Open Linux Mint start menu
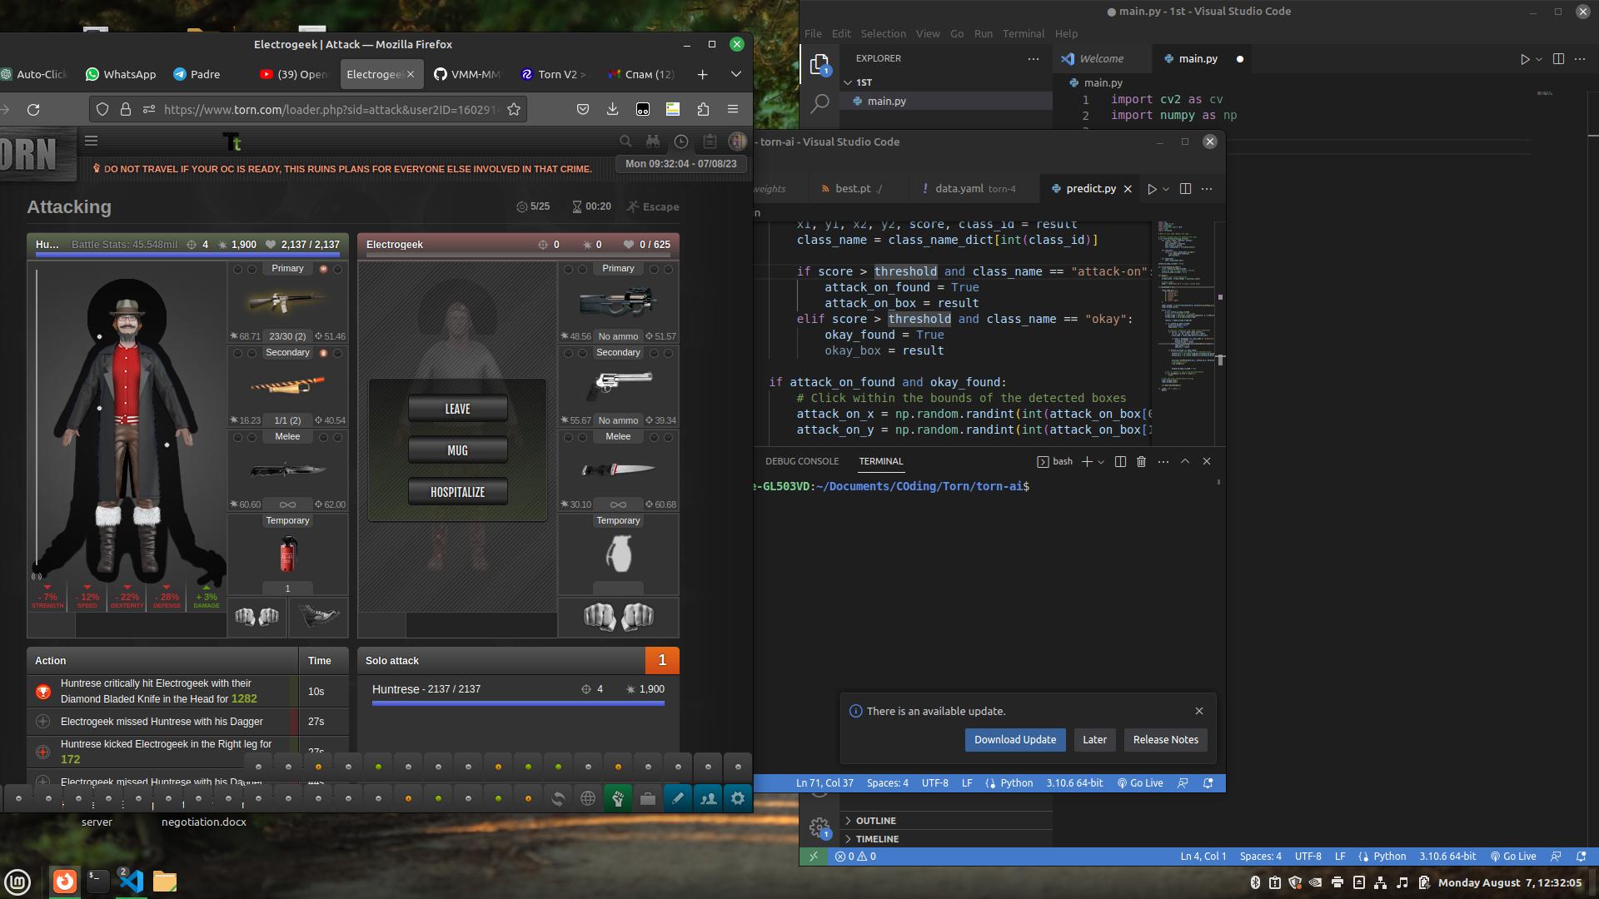 pos(17,882)
